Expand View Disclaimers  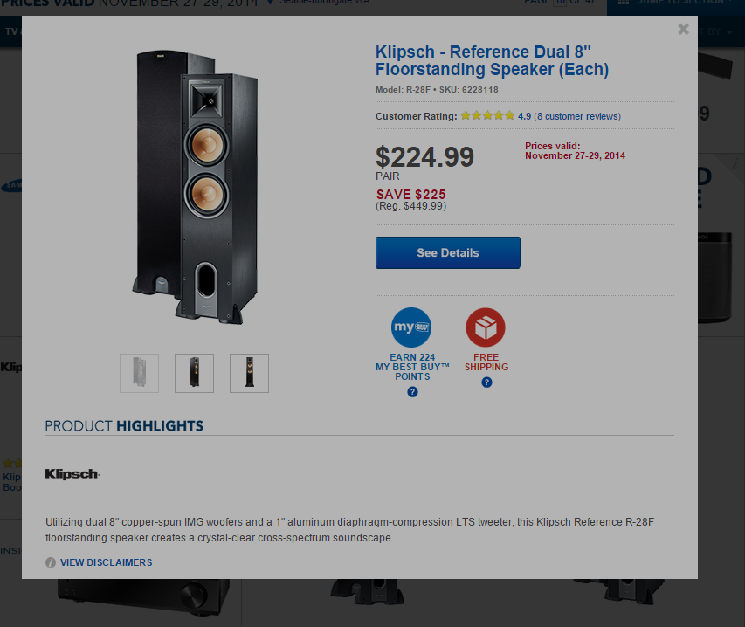pyautogui.click(x=106, y=562)
